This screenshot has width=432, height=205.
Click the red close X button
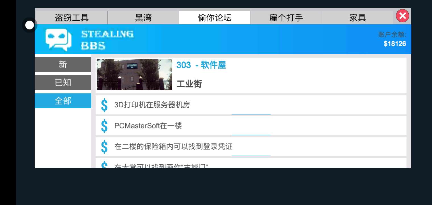[402, 16]
